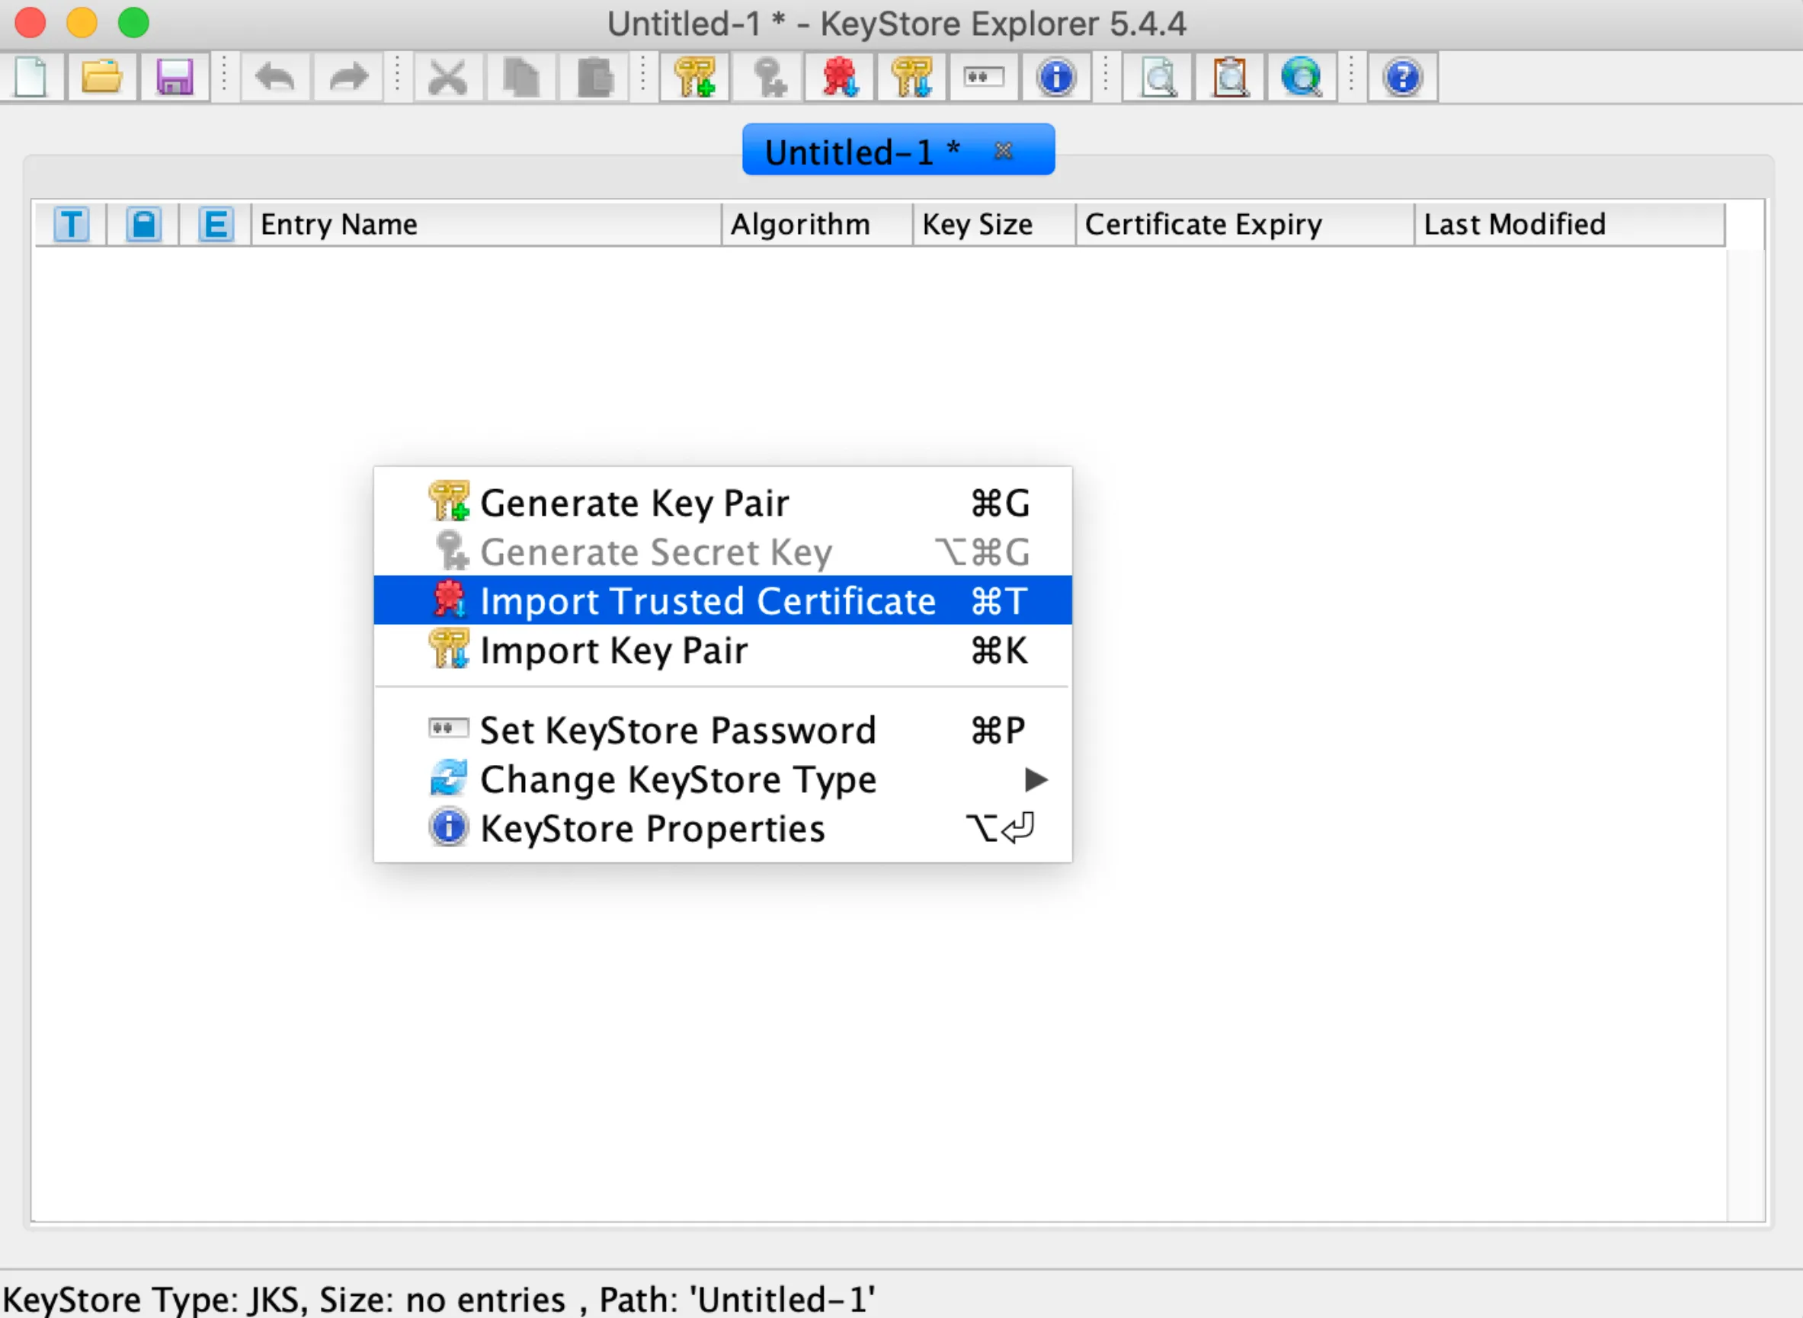Click the Examine File magnifier icon
The image size is (1803, 1318).
[x=1158, y=78]
